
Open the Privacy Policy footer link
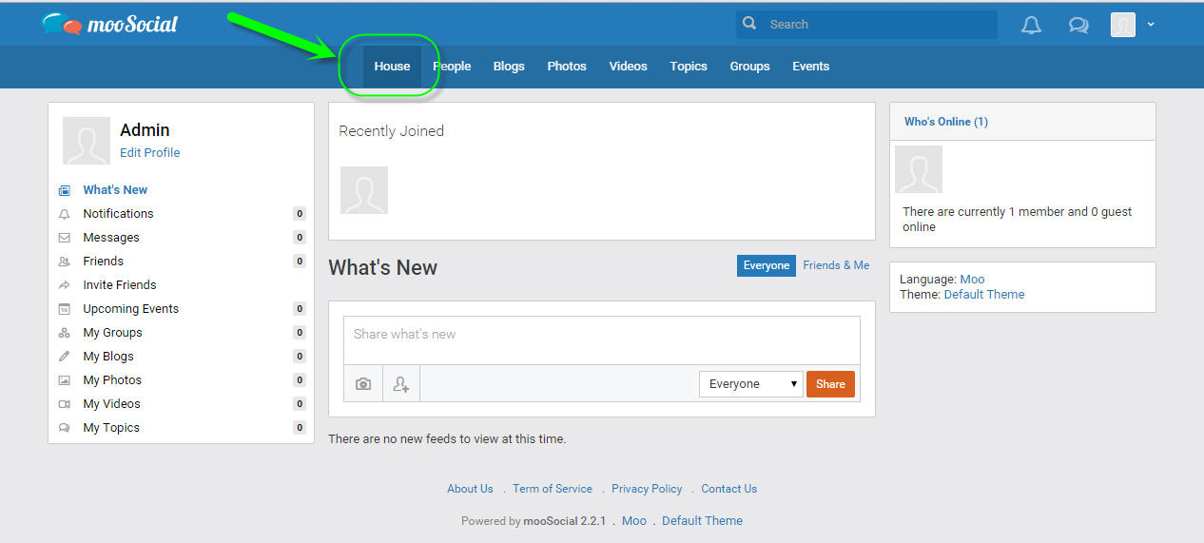click(647, 489)
